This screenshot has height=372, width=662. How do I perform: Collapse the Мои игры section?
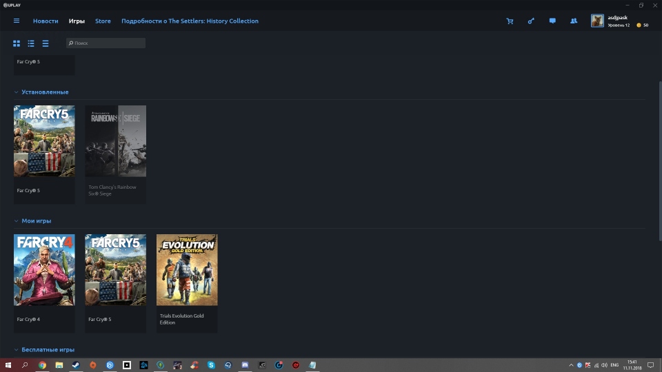(x=16, y=221)
